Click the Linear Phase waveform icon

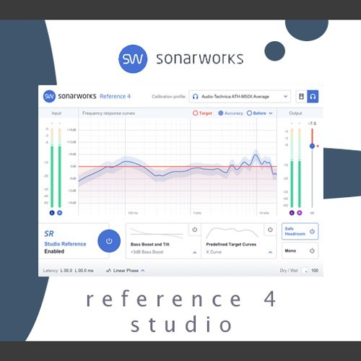coord(108,271)
